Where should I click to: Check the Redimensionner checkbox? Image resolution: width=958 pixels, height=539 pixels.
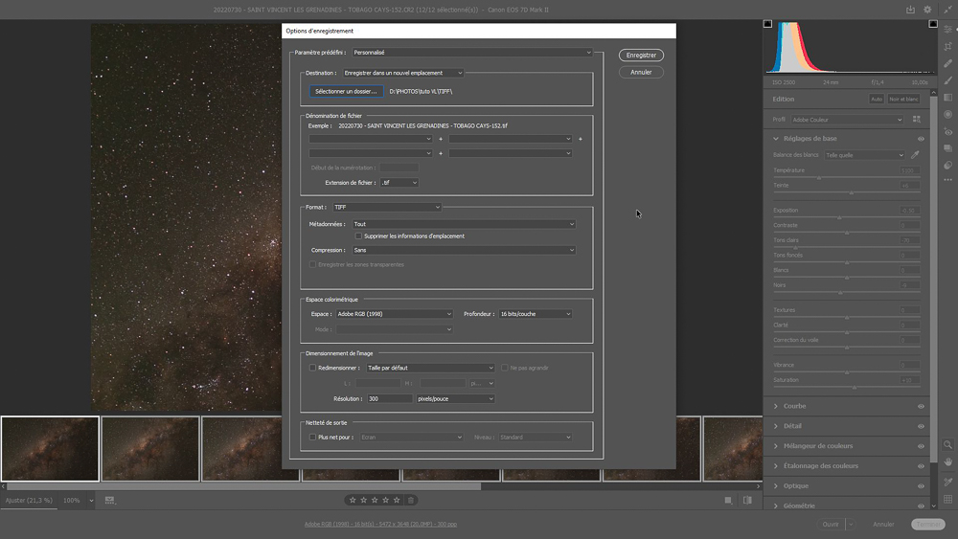click(x=313, y=368)
